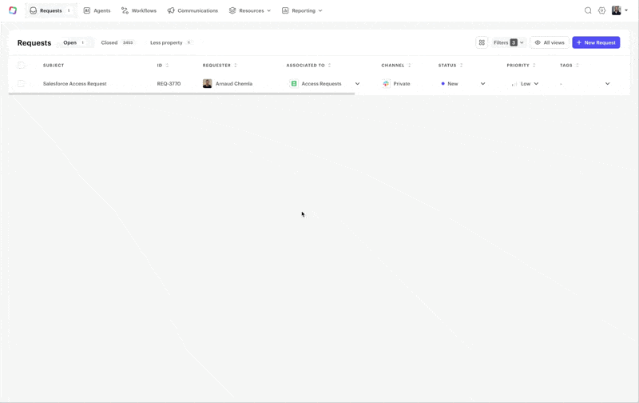Switch to the Closed tab
Screen dimensions: 639x403
tap(109, 42)
